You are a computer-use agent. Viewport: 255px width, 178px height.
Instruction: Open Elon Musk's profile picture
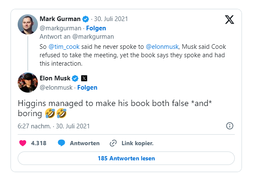click(28, 82)
